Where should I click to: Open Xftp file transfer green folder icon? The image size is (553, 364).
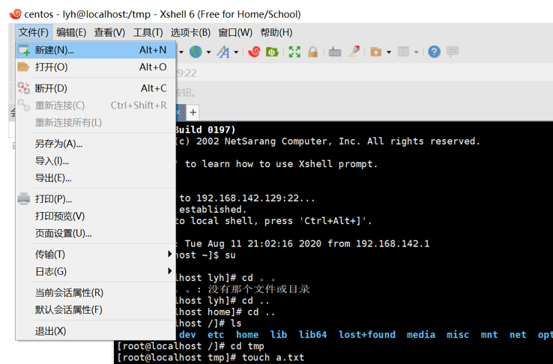(272, 52)
